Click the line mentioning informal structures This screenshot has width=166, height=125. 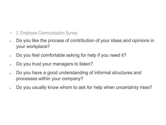[x=79, y=72]
